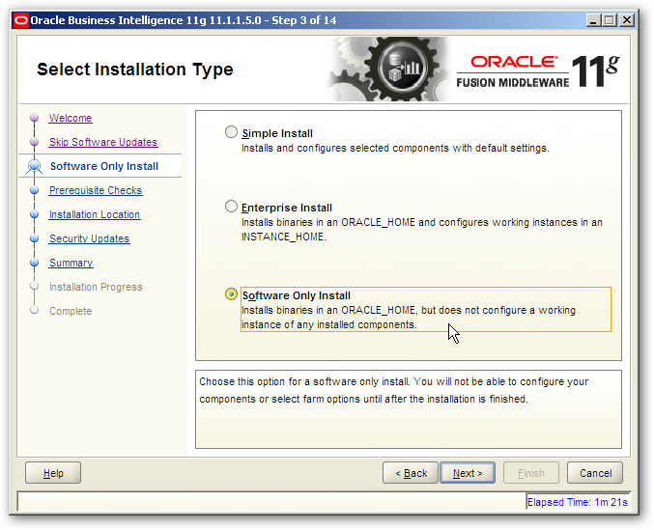Viewport: 654px width, 530px height.
Task: Open the Summary step link
Action: (71, 264)
